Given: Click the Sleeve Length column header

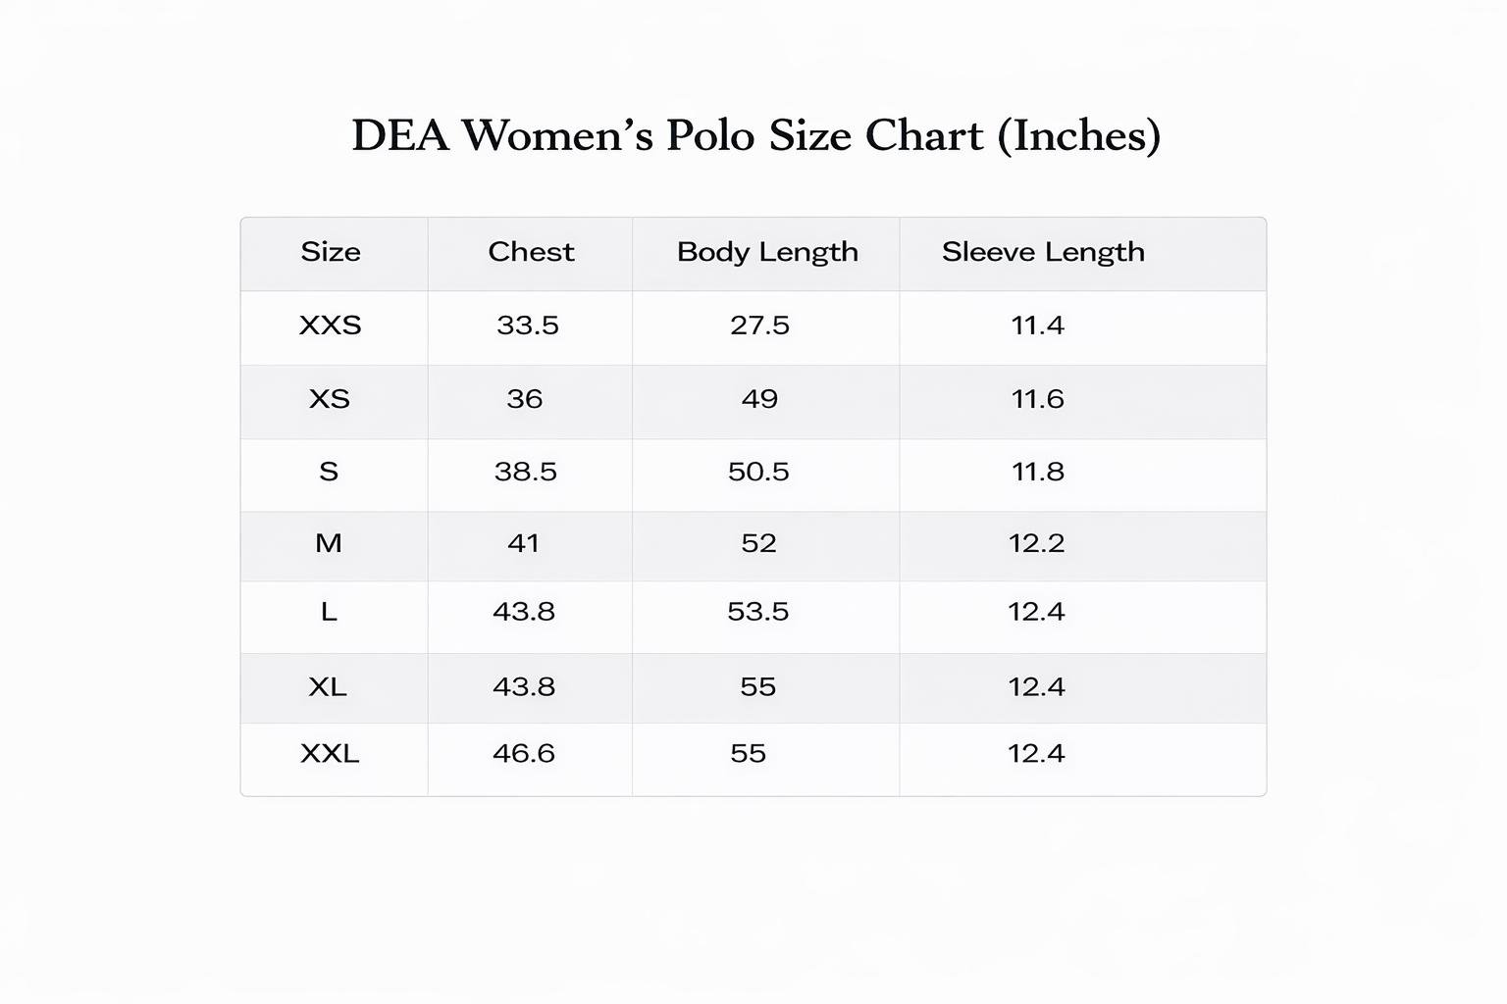Looking at the screenshot, I should 1043,252.
